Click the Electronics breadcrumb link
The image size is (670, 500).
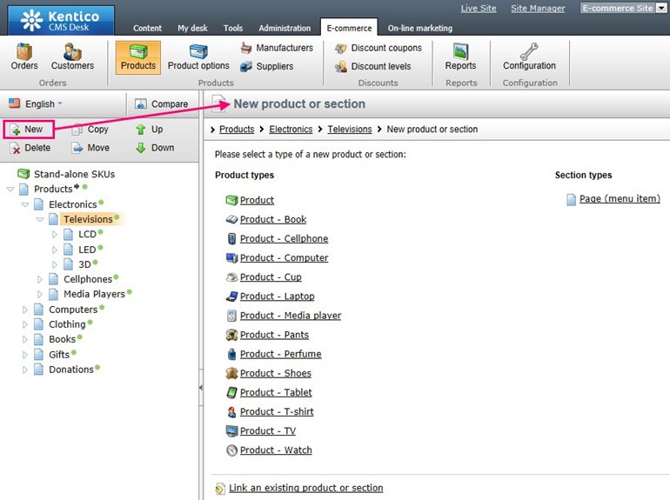click(x=291, y=129)
